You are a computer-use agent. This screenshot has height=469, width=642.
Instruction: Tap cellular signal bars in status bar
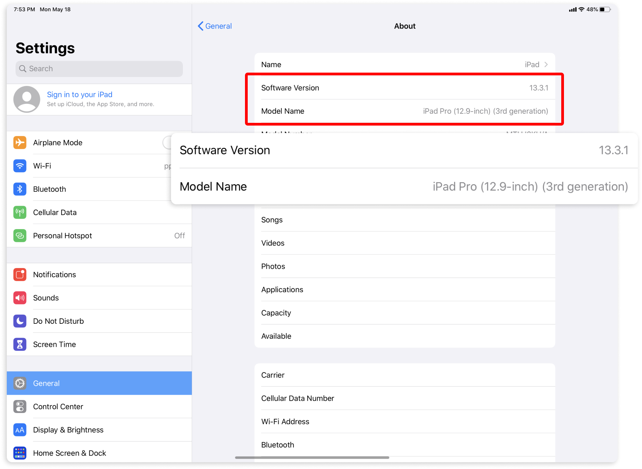point(573,10)
